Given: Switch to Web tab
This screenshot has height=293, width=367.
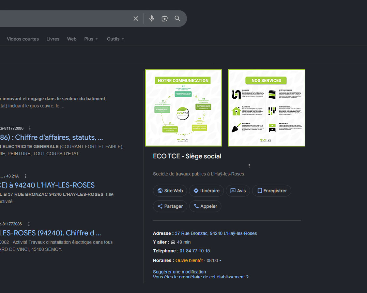Looking at the screenshot, I should [x=72, y=39].
